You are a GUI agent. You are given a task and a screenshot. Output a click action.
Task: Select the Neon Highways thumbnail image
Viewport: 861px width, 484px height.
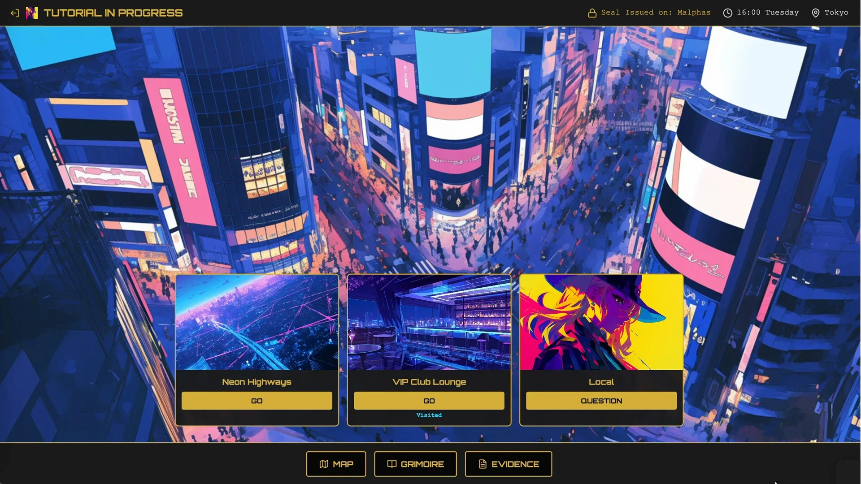coord(257,323)
